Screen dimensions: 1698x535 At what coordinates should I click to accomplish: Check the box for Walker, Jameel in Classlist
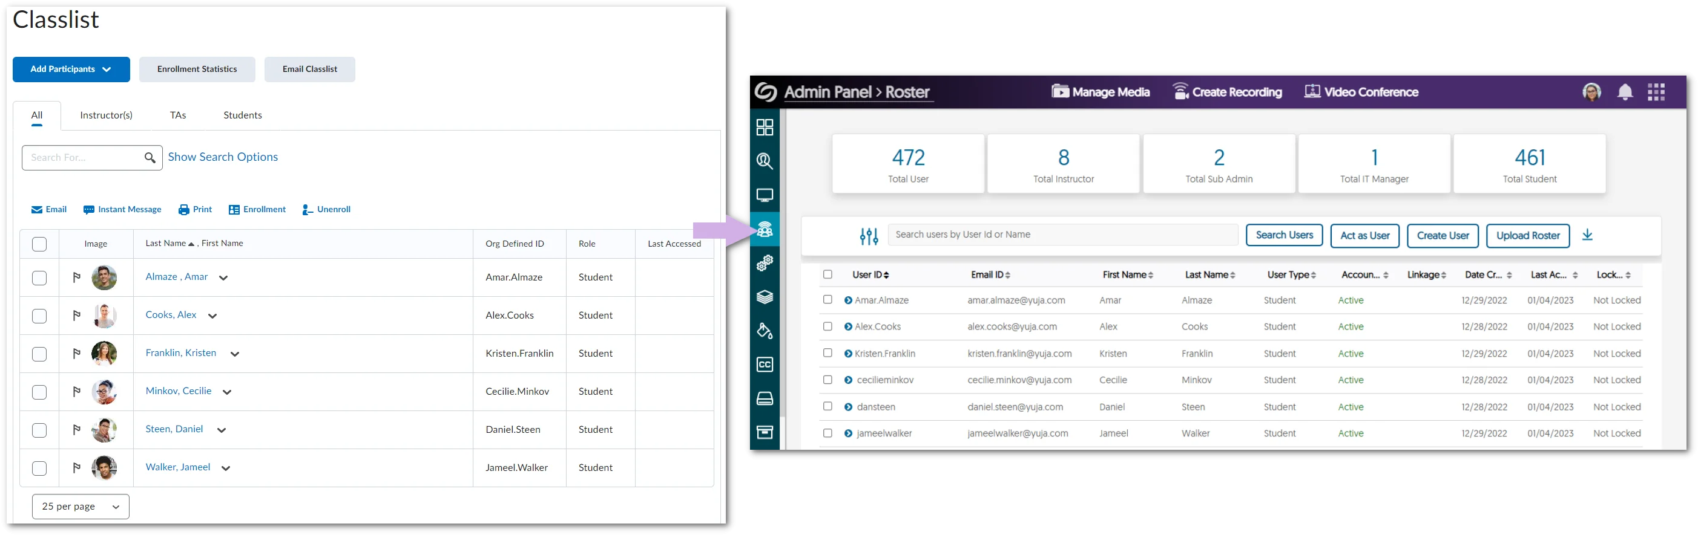coord(39,468)
